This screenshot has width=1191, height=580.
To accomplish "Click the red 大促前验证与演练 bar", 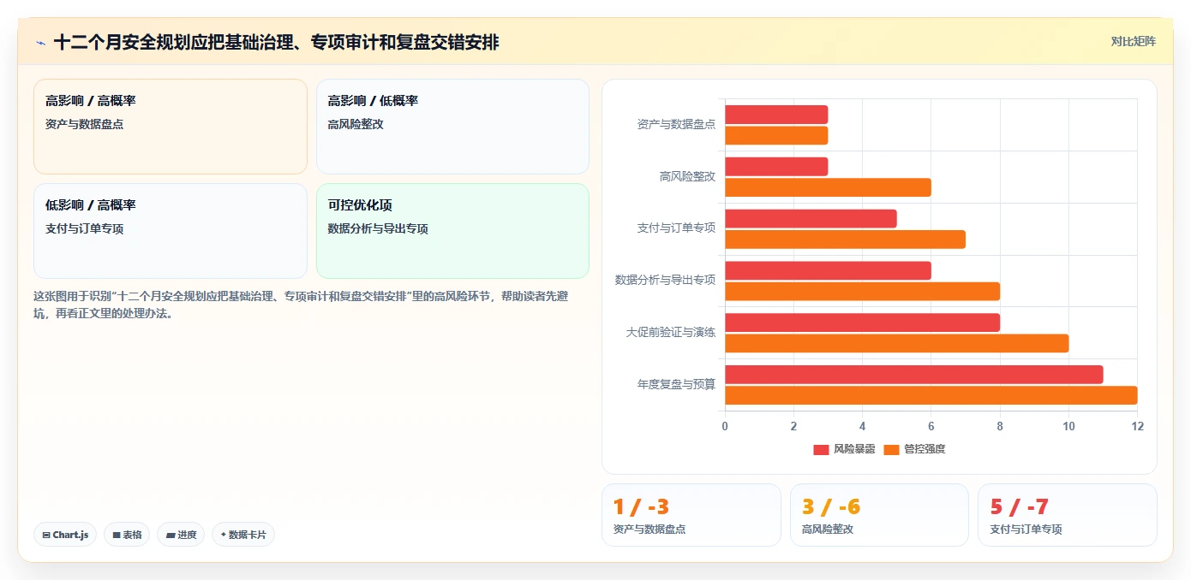I will [862, 323].
